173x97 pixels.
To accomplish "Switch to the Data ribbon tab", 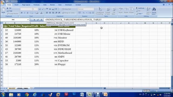I will point(45,5).
